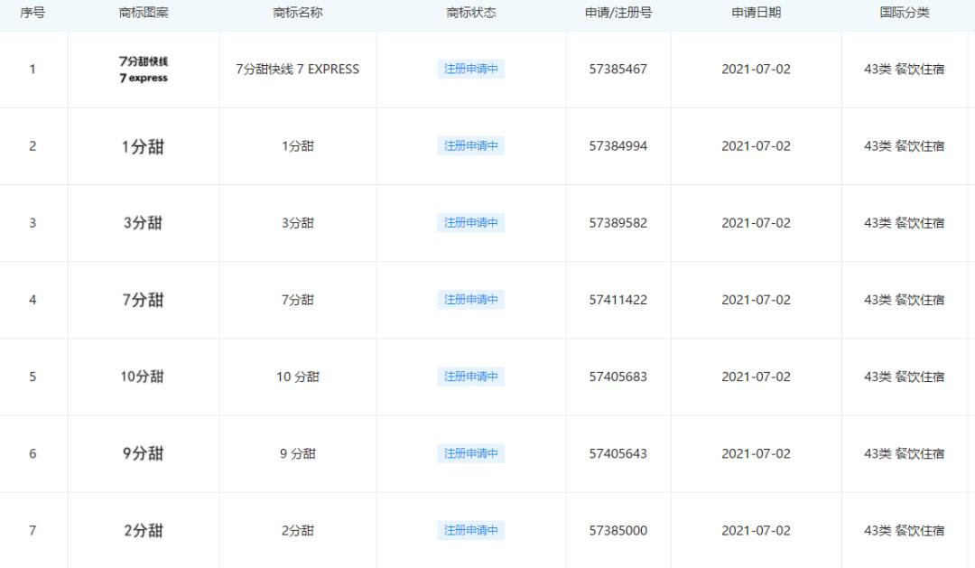Click 43类 餐饮住宿 for 57405643
The image size is (975, 568).
click(x=904, y=453)
